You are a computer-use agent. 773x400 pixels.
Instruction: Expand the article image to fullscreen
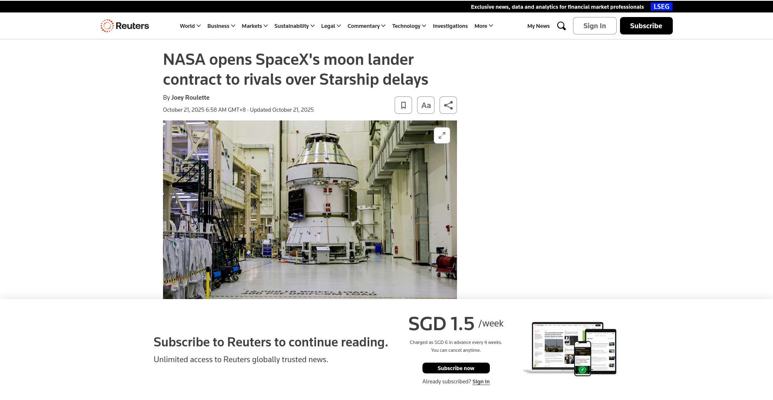point(442,135)
